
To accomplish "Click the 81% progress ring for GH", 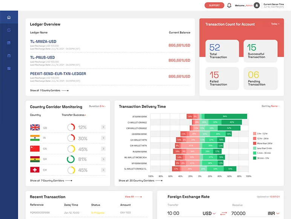I will [70, 159].
